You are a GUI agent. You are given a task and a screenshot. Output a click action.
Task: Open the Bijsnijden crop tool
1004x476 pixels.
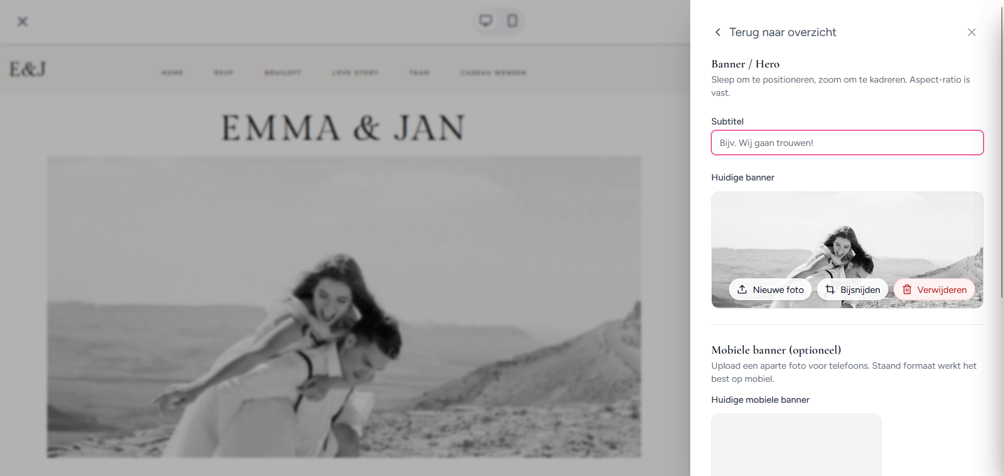point(853,290)
